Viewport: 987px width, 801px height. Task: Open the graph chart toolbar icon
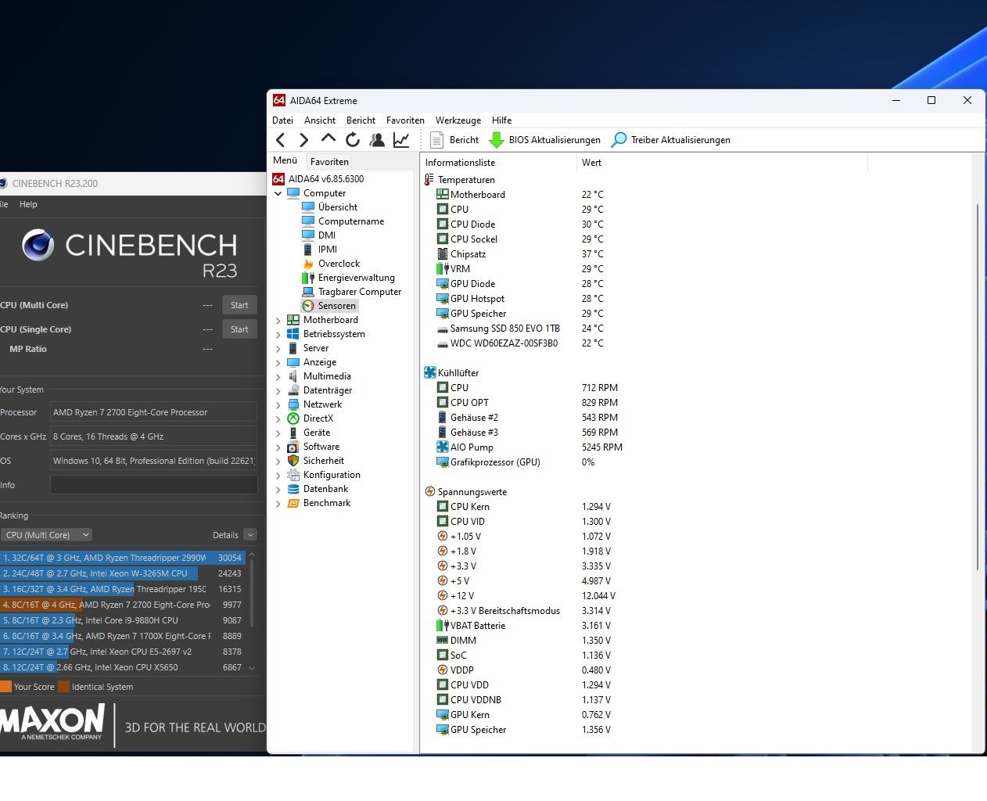click(x=401, y=140)
